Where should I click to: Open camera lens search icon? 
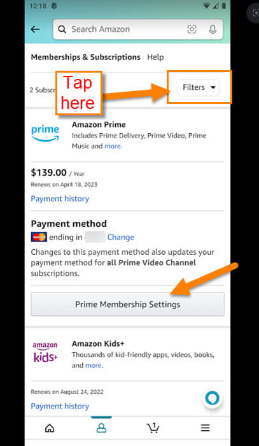pos(192,29)
